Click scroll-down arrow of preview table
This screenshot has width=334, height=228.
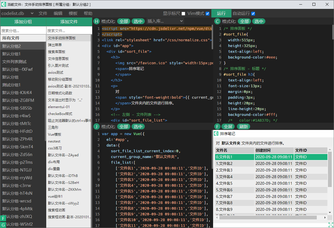(330, 212)
